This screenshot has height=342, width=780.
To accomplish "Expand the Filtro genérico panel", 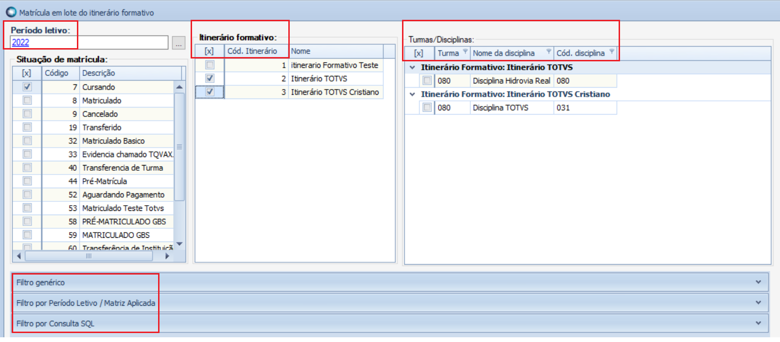I will click(758, 282).
